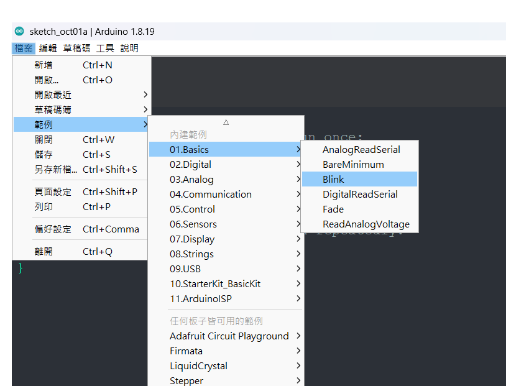Image resolution: width=506 pixels, height=386 pixels.
Task: Open the 編輯 menu in menu bar
Action: 48,48
